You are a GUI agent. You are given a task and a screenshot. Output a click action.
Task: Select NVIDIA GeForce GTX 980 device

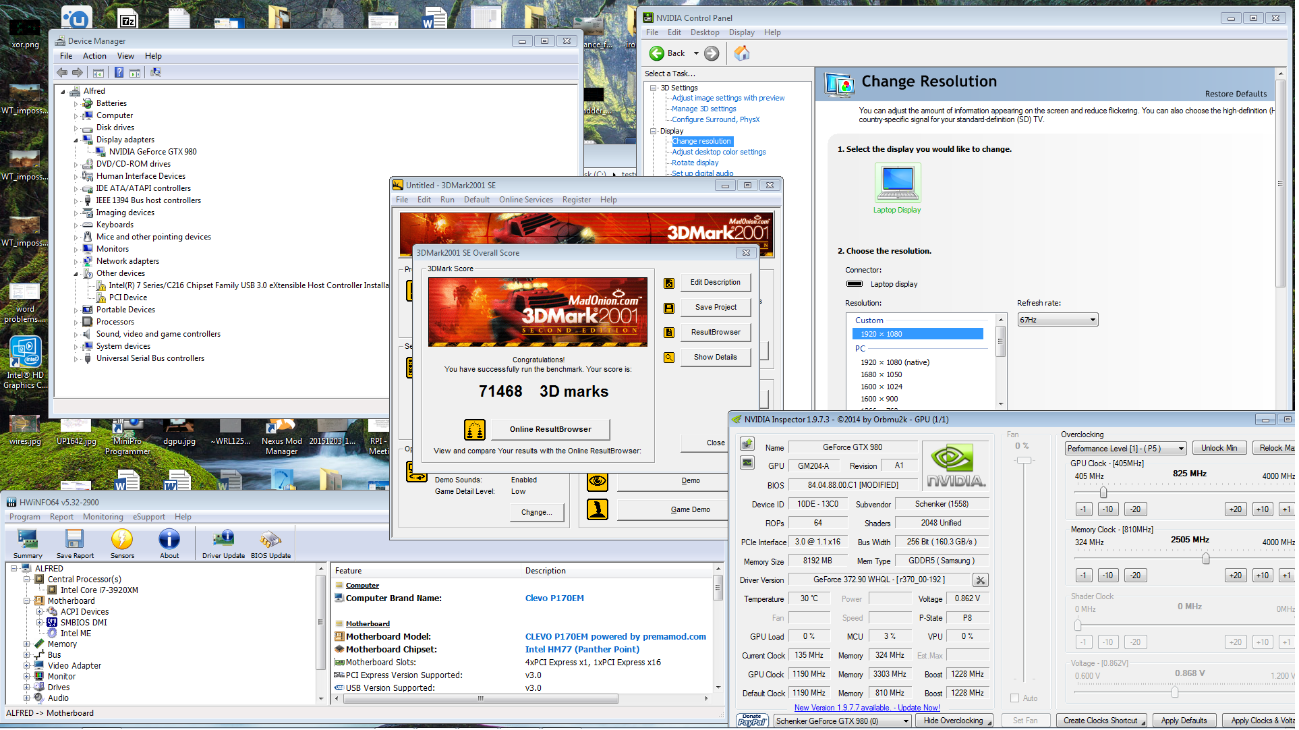[x=153, y=152]
